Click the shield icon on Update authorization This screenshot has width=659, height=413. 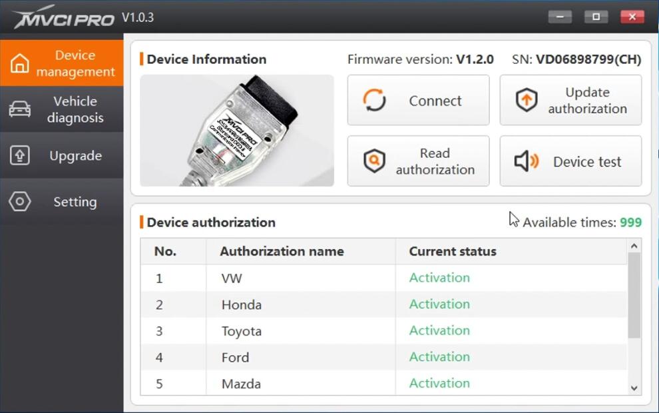527,100
